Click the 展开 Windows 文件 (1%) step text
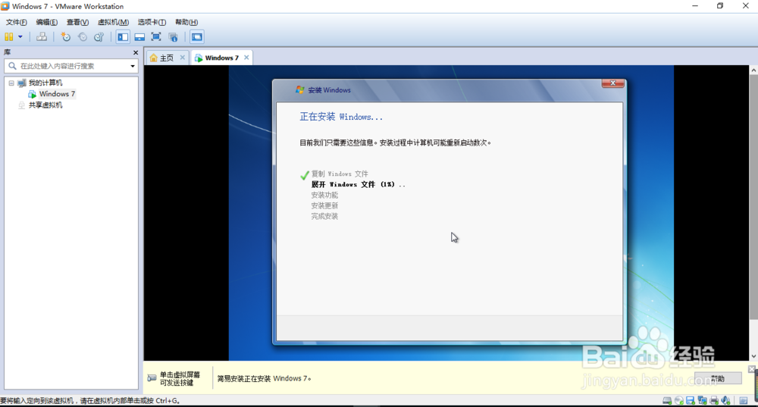This screenshot has height=407, width=758. (x=359, y=185)
